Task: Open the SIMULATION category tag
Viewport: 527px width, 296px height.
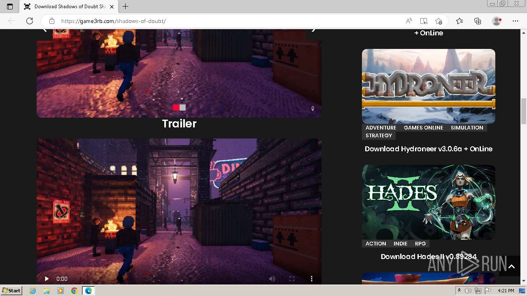Action: click(x=467, y=128)
